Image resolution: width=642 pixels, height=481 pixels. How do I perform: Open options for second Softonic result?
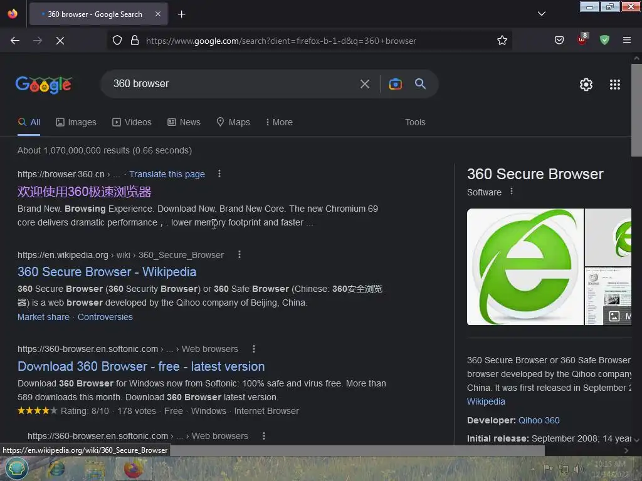coord(264,436)
